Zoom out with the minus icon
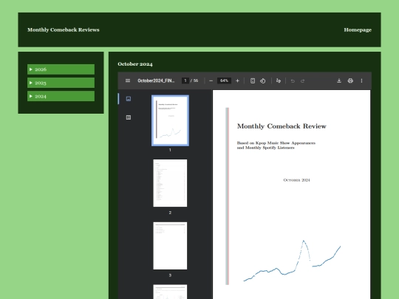The width and height of the screenshot is (399, 299). (x=211, y=80)
